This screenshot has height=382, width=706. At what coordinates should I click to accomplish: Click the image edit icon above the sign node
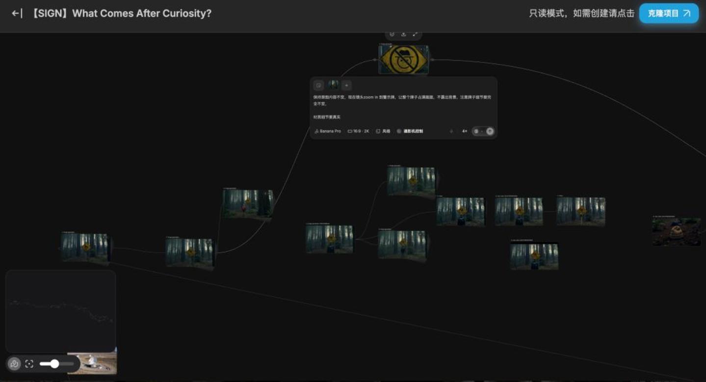[392, 34]
